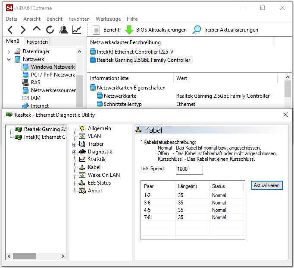Select the Datenträger drive icon
Image resolution: width=294 pixels, height=268 pixels.
click(18, 51)
